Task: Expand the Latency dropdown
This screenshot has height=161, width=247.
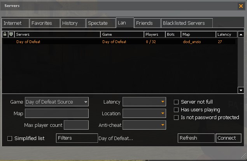Action: tap(144, 102)
